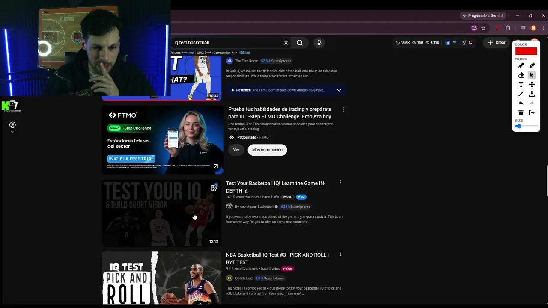This screenshot has height=308, width=548.
Task: Click The Film Room channel avatar
Action: coord(229,61)
